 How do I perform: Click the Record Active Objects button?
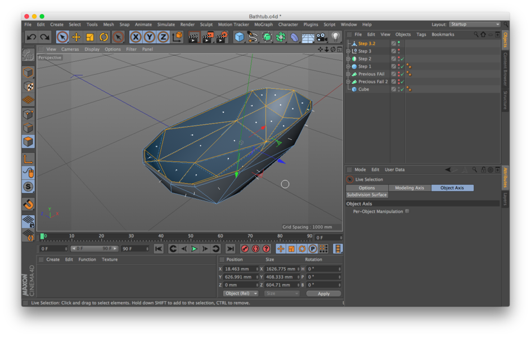pyautogui.click(x=245, y=249)
